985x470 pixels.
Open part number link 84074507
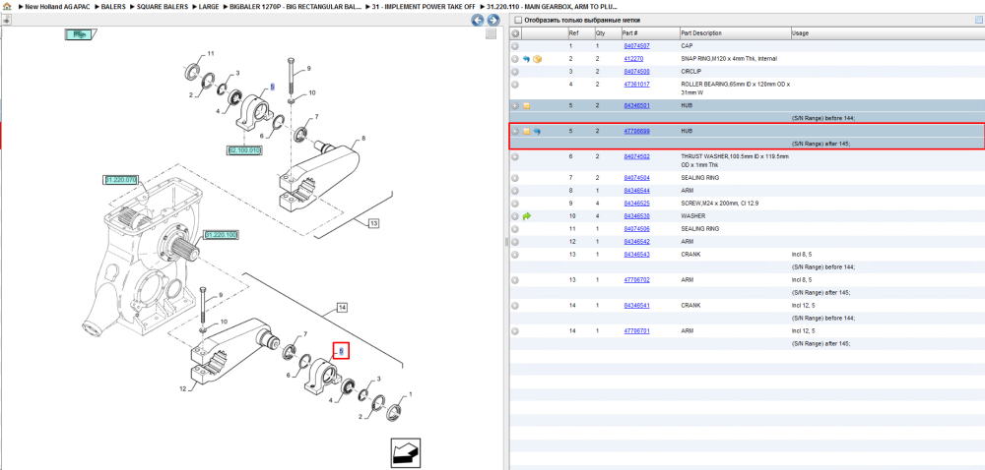(636, 46)
